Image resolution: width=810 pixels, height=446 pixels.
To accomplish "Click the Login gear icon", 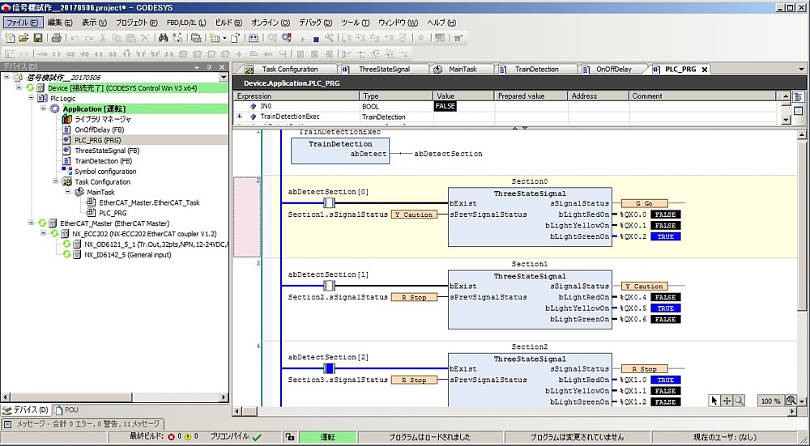I will (272, 38).
